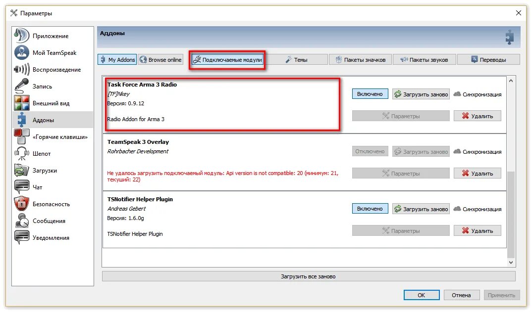Open the Пакеты звуков tab

424,60
